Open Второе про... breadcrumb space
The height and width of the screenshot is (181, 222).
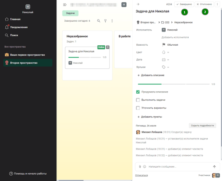point(146,22)
